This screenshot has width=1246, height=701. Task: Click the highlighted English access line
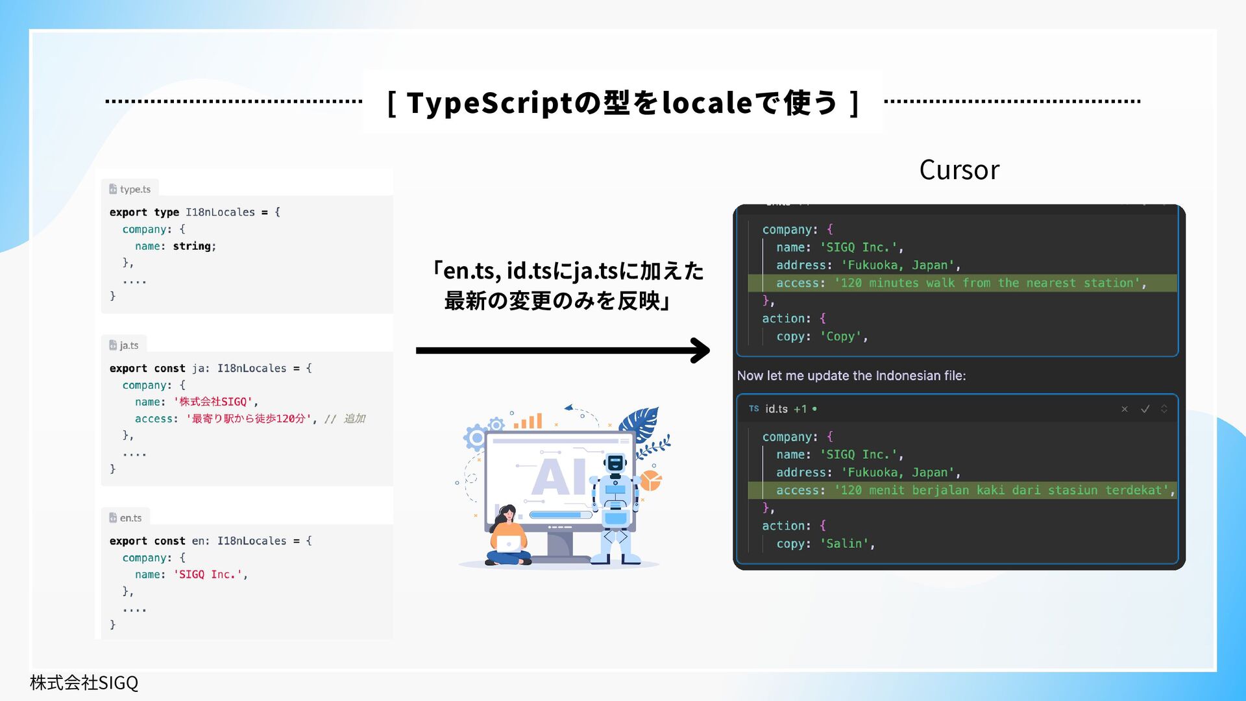click(x=960, y=283)
